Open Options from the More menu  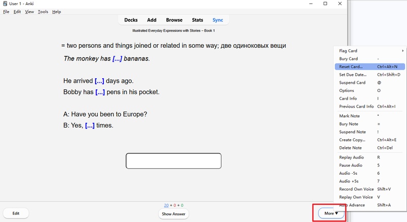370,90
